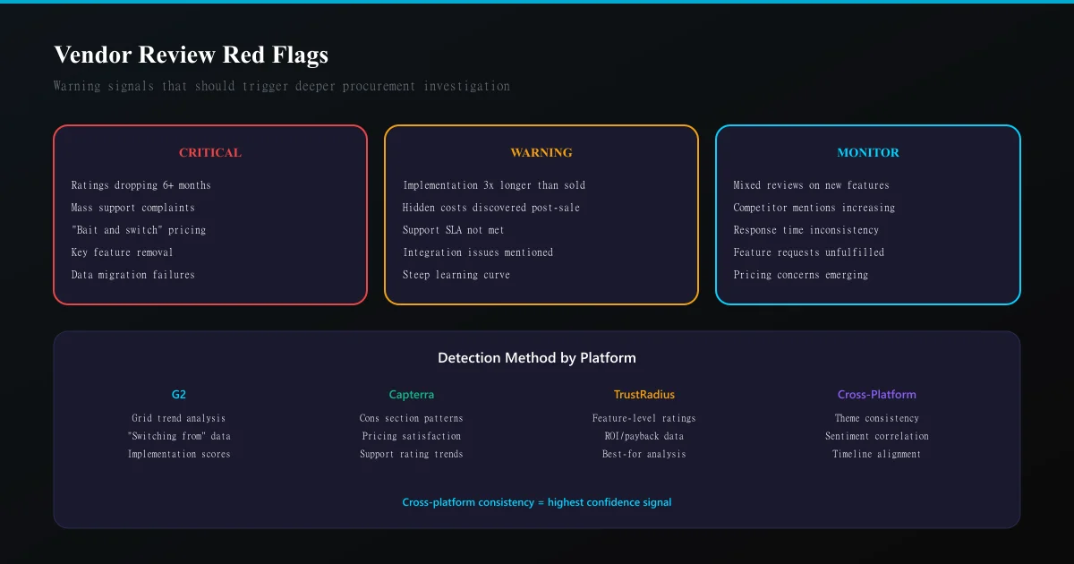Select 'Implementation 3x longer than sold'
This screenshot has height=564, width=1074.
(x=494, y=185)
